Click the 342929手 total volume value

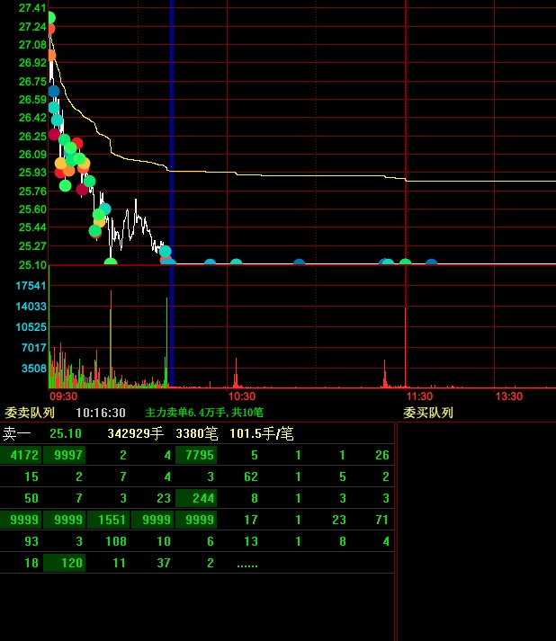coord(136,433)
